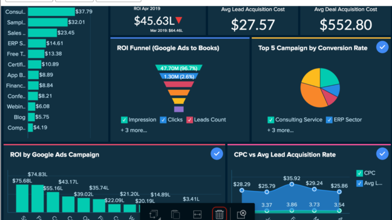Uncheck the Leads Count legend checkbox
This screenshot has width=392, height=220.
(x=189, y=120)
